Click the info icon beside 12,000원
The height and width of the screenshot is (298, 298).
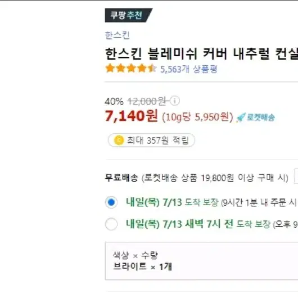[x=175, y=101]
